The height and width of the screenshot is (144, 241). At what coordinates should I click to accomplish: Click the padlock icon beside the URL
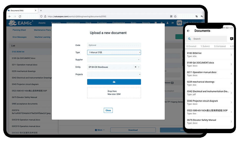[x=45, y=16]
